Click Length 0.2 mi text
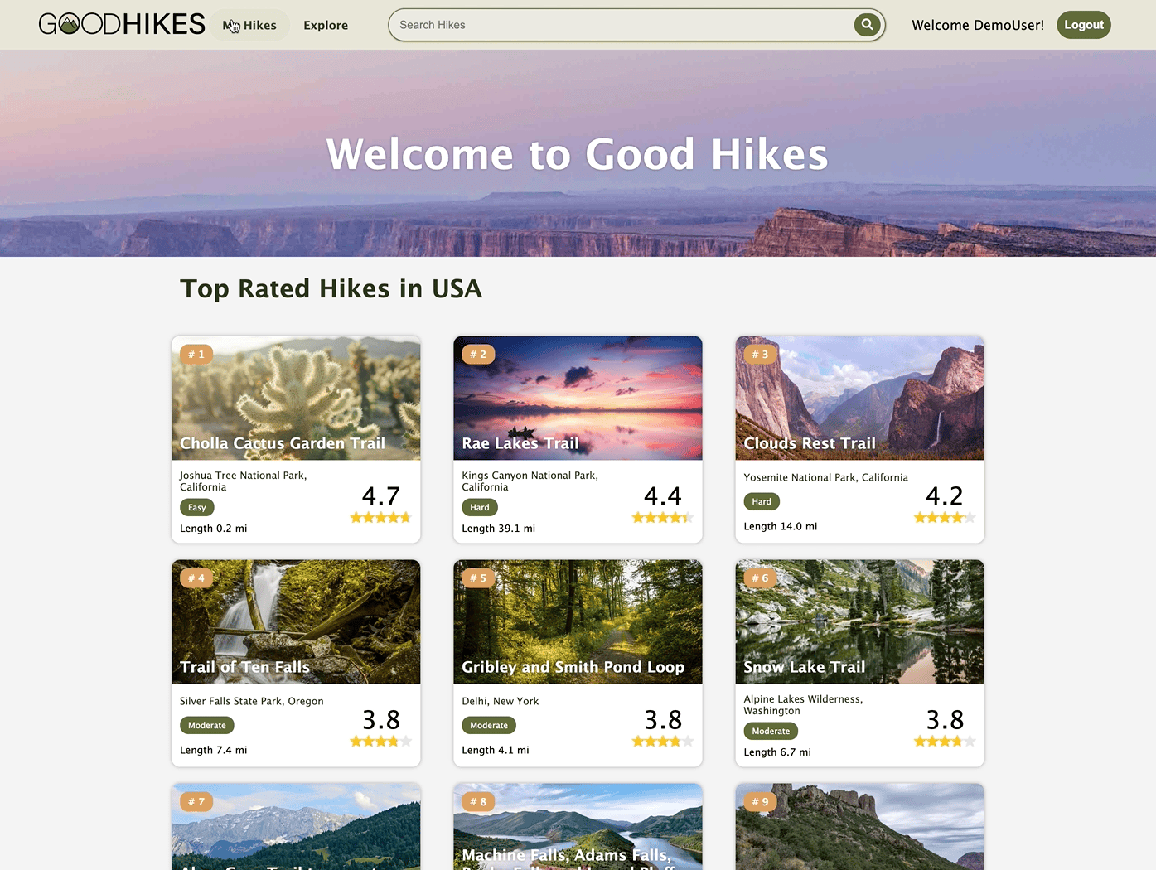 click(213, 529)
